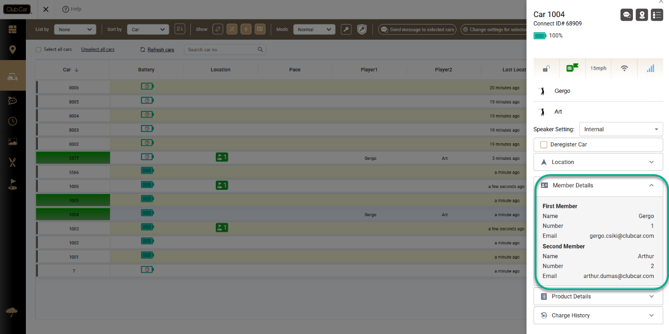Click Send message to selected cars

[417, 30]
